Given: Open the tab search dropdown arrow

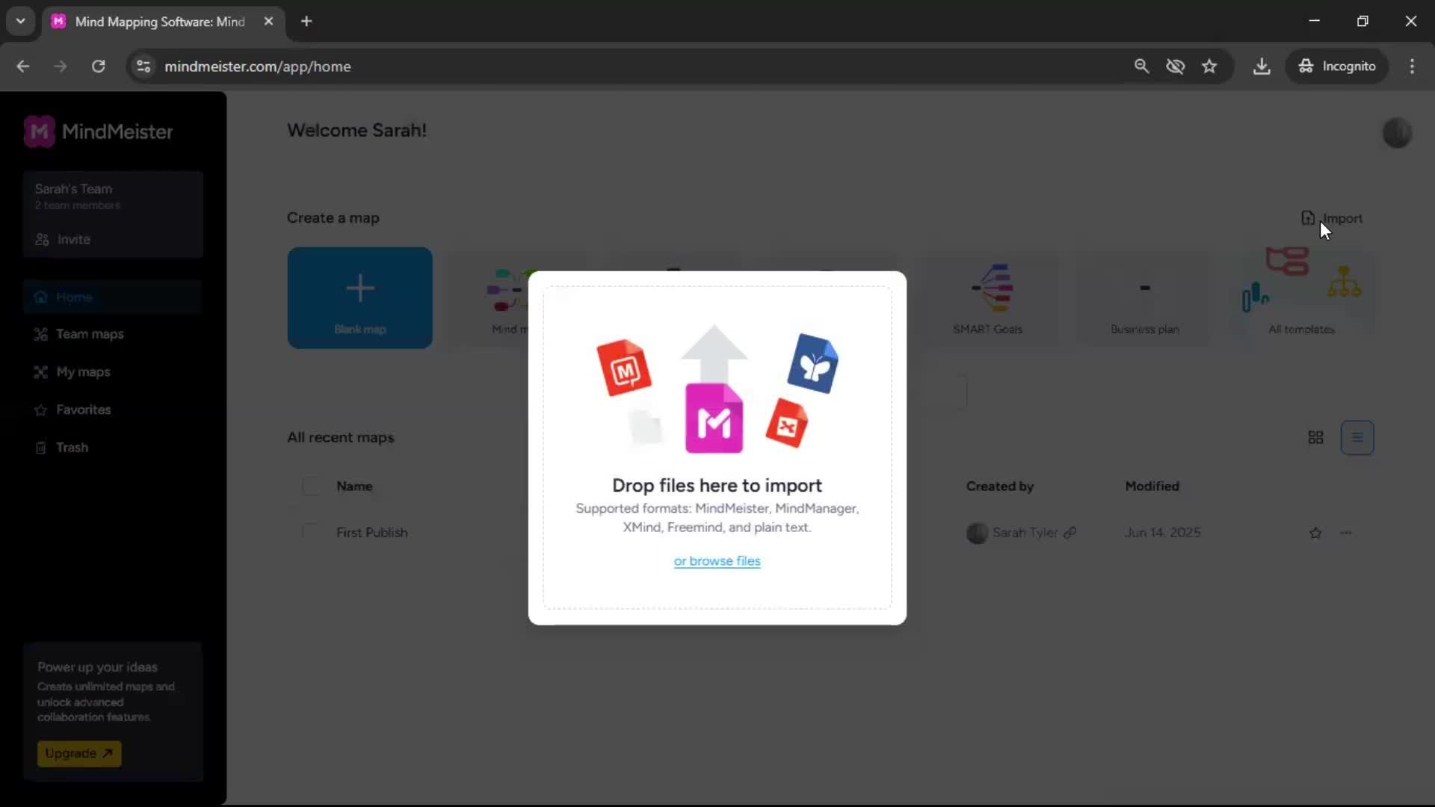Looking at the screenshot, I should (x=21, y=22).
